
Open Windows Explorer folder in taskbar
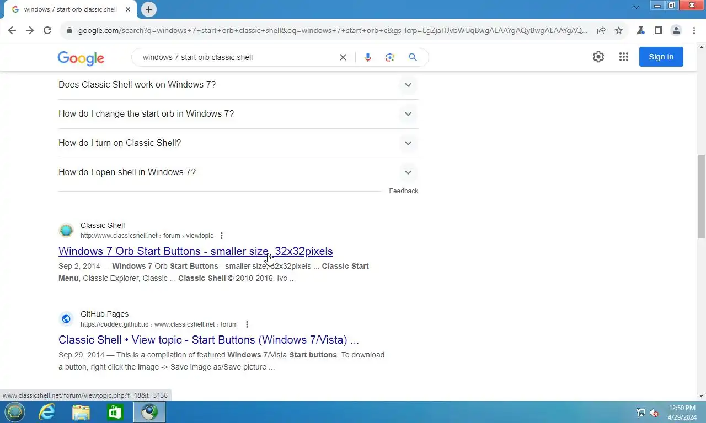[81, 412]
